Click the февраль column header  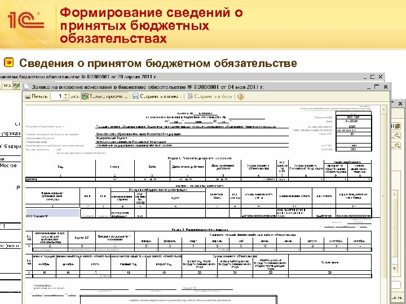pos(170,241)
